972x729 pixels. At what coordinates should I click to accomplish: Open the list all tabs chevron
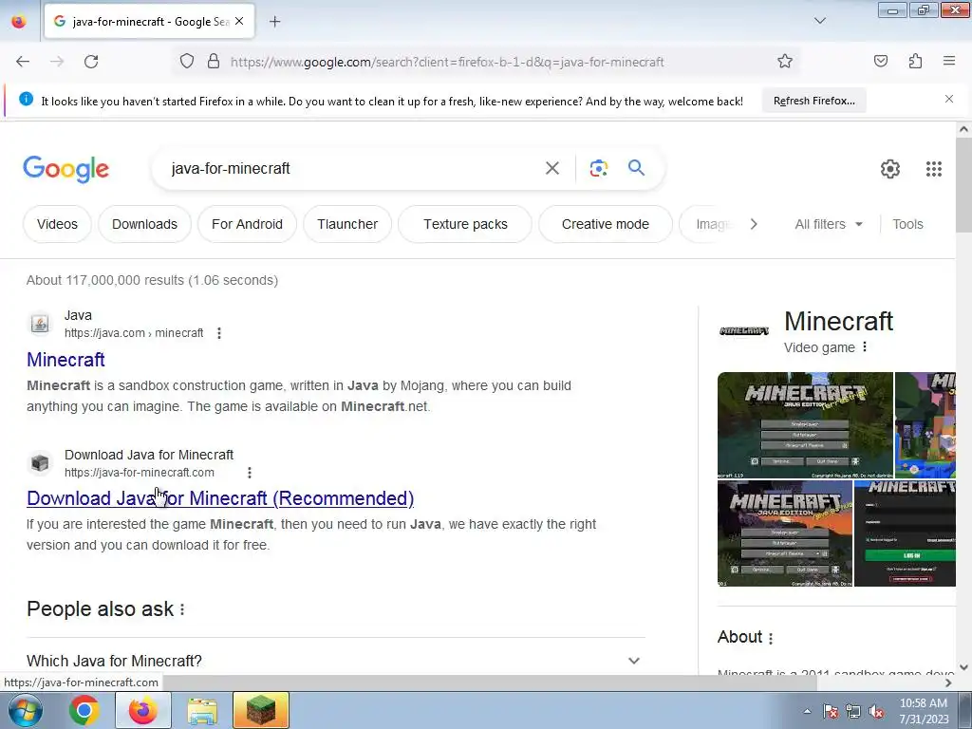[819, 21]
